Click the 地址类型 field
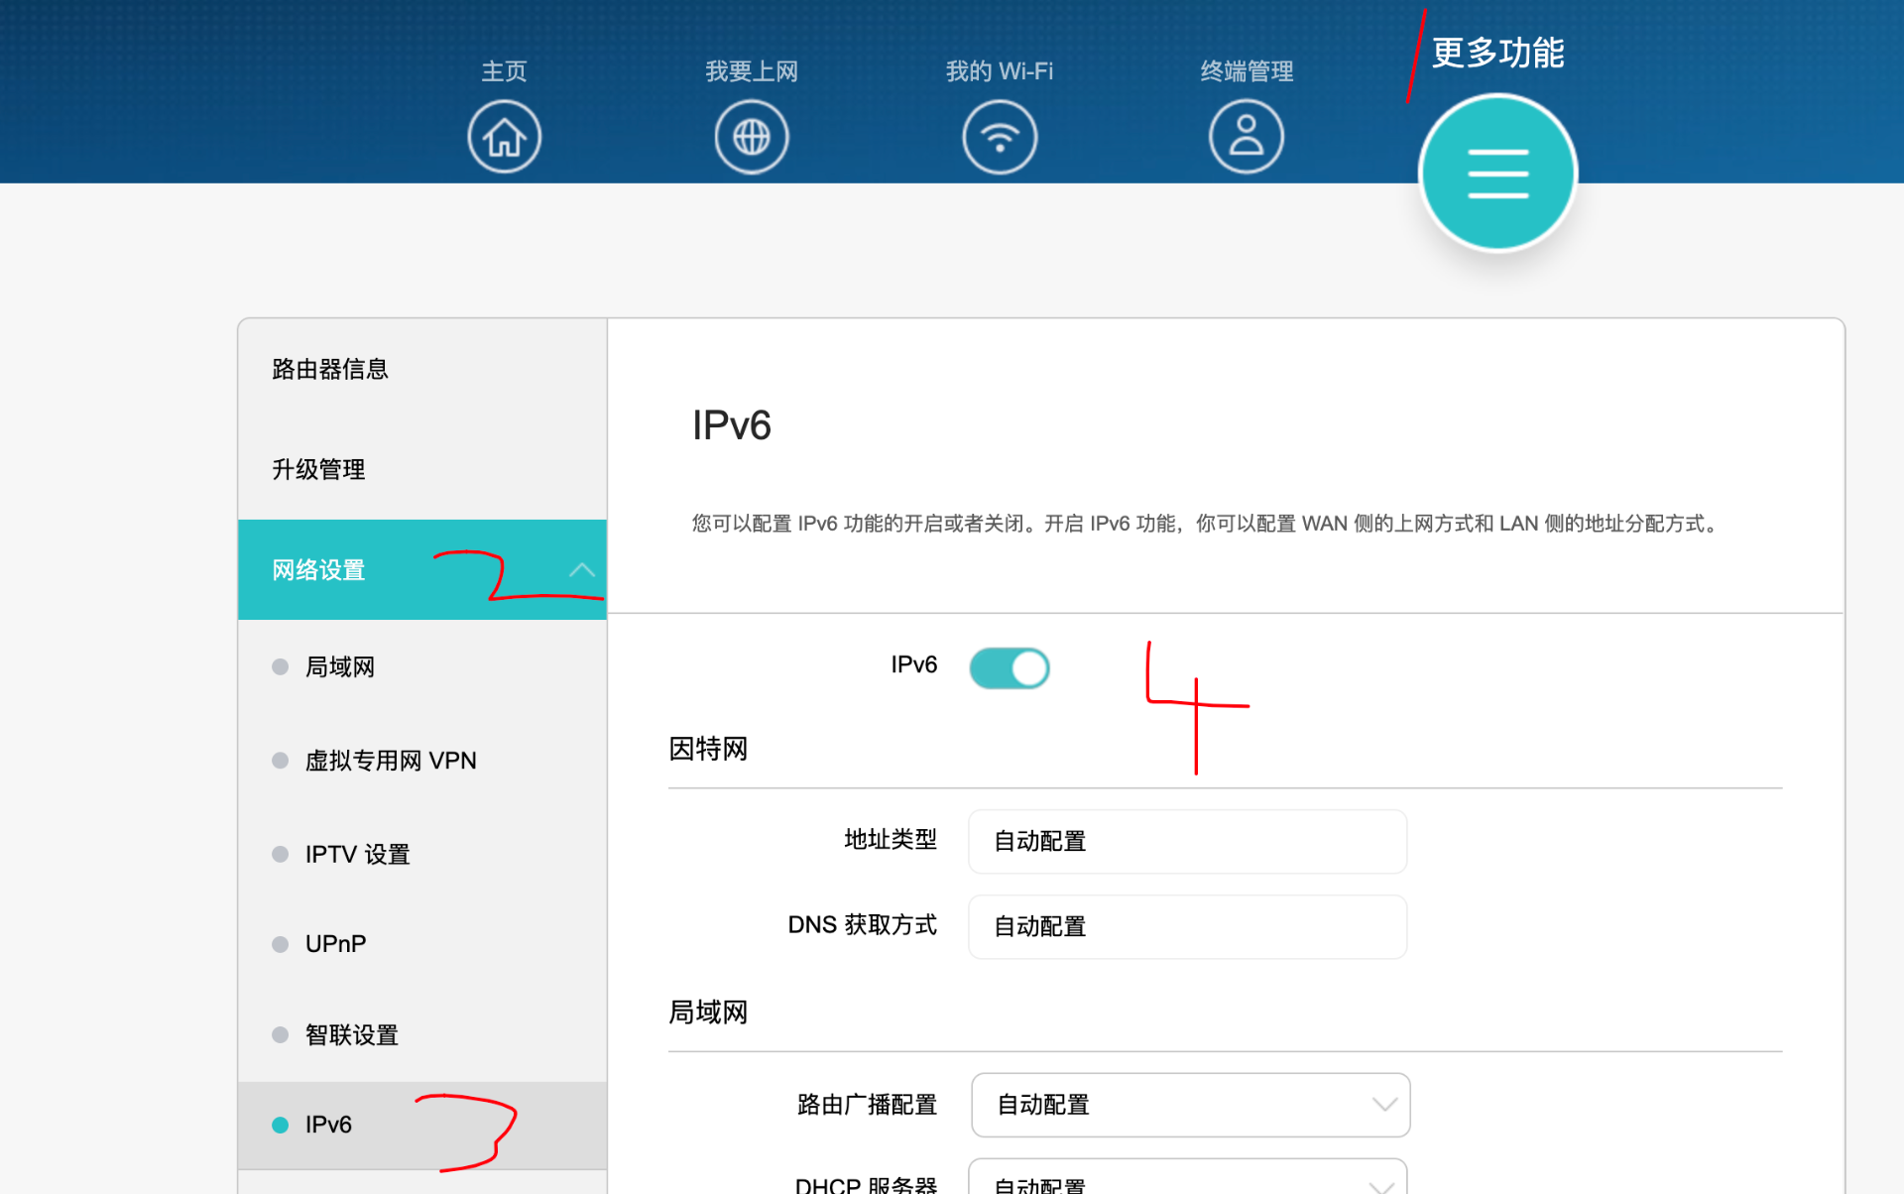Image resolution: width=1904 pixels, height=1194 pixels. click(1186, 841)
